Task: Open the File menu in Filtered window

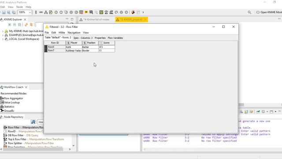Action: [47, 33]
